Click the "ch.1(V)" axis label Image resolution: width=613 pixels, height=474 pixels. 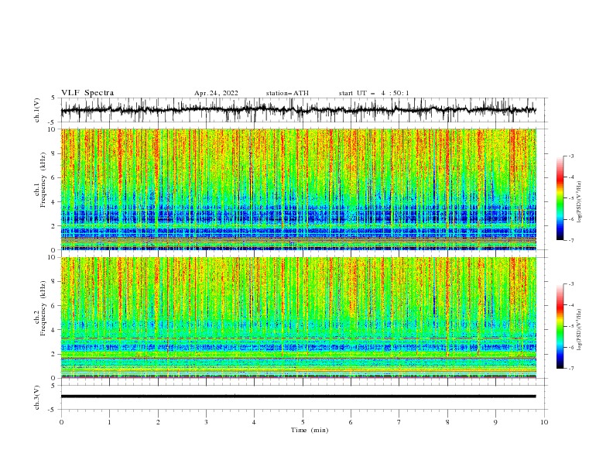coord(37,110)
